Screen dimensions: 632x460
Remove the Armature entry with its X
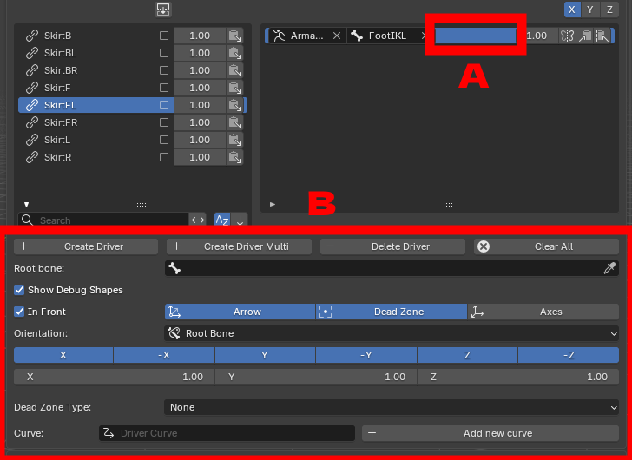coord(337,36)
